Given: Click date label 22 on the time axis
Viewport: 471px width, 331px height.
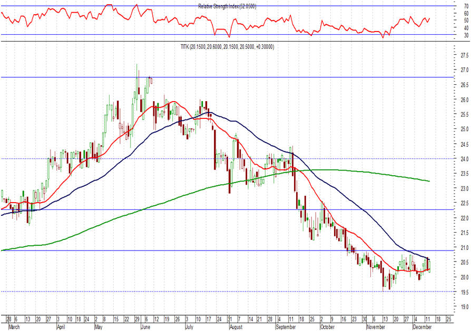Looking at the screenshot, I should point(126,319).
